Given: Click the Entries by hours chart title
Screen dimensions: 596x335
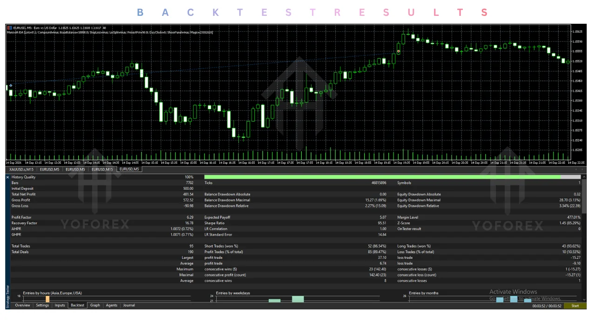Looking at the screenshot, I should click(x=52, y=293).
